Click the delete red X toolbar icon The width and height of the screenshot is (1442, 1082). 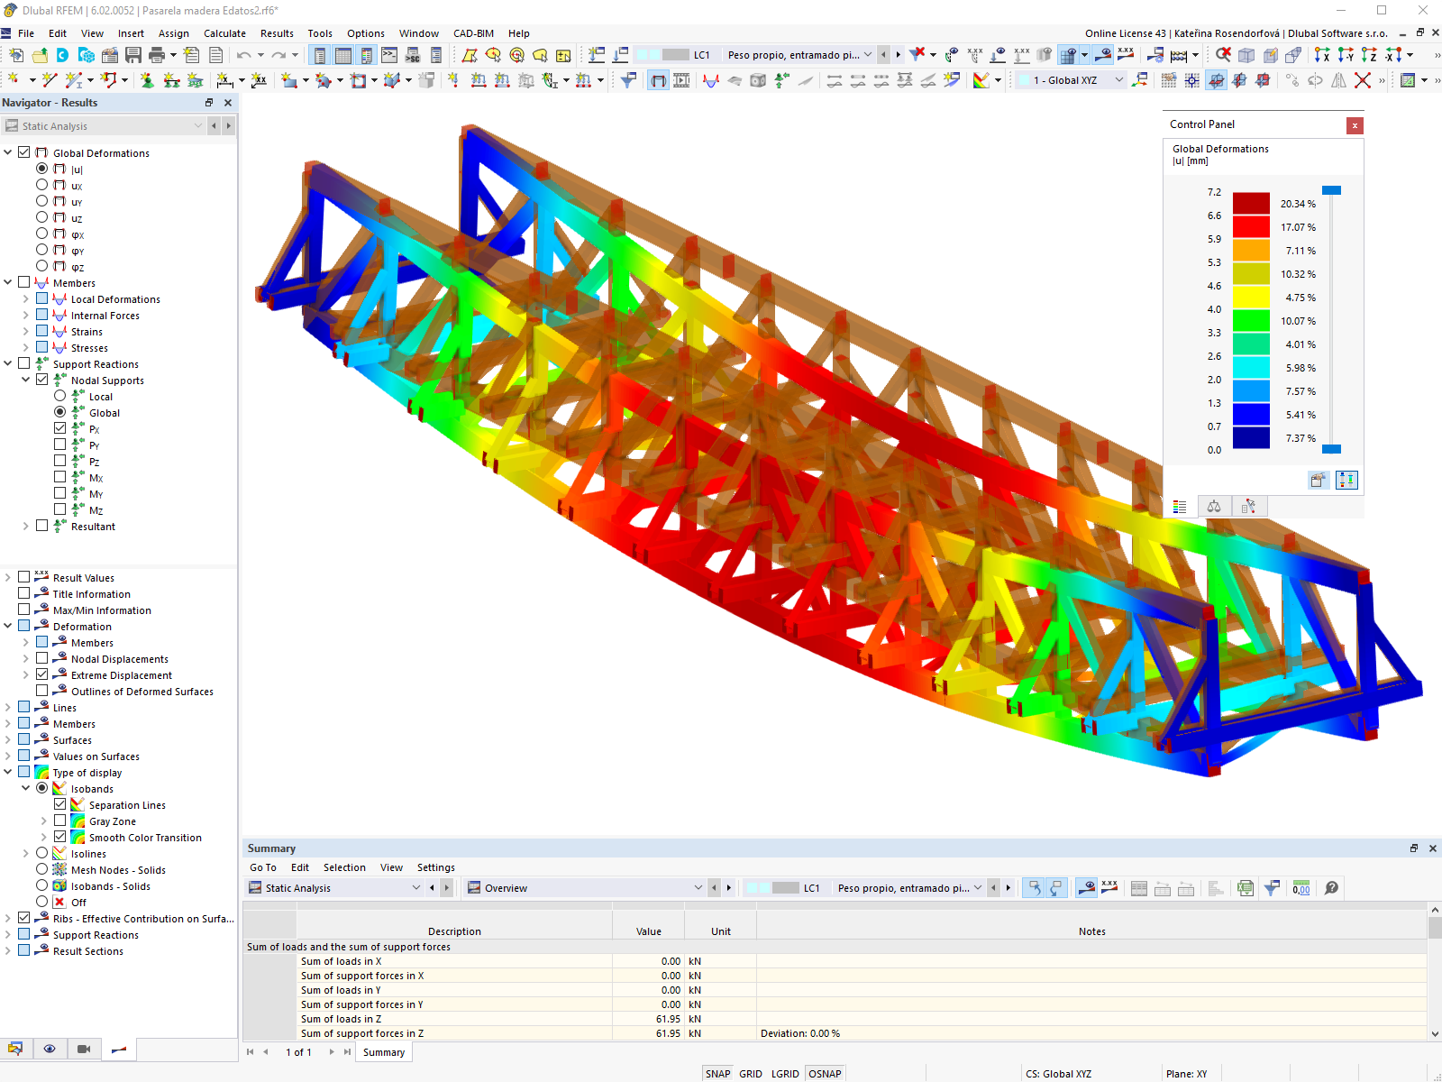[x=1363, y=80]
